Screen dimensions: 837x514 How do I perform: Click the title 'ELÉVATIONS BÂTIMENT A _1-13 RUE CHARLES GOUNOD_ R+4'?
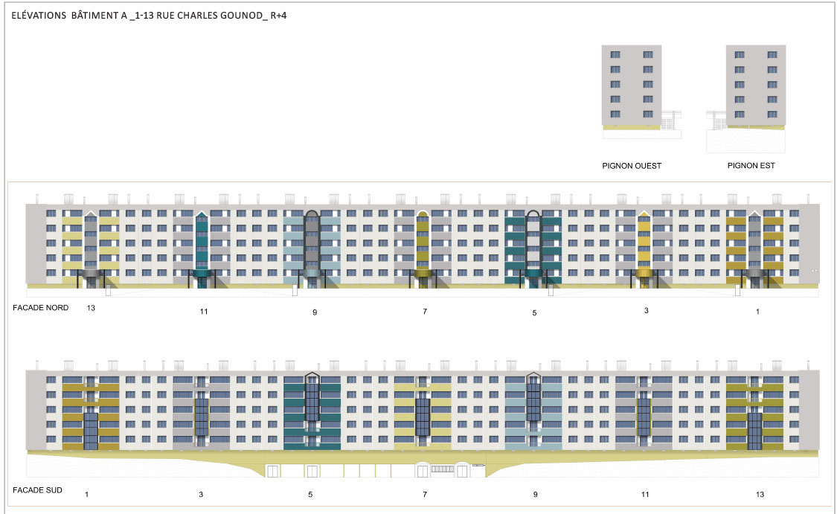(149, 16)
